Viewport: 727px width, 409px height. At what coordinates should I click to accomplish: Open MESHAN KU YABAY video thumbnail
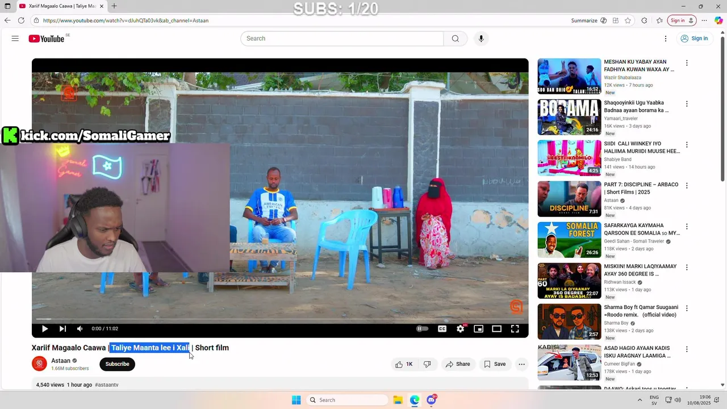pyautogui.click(x=569, y=76)
